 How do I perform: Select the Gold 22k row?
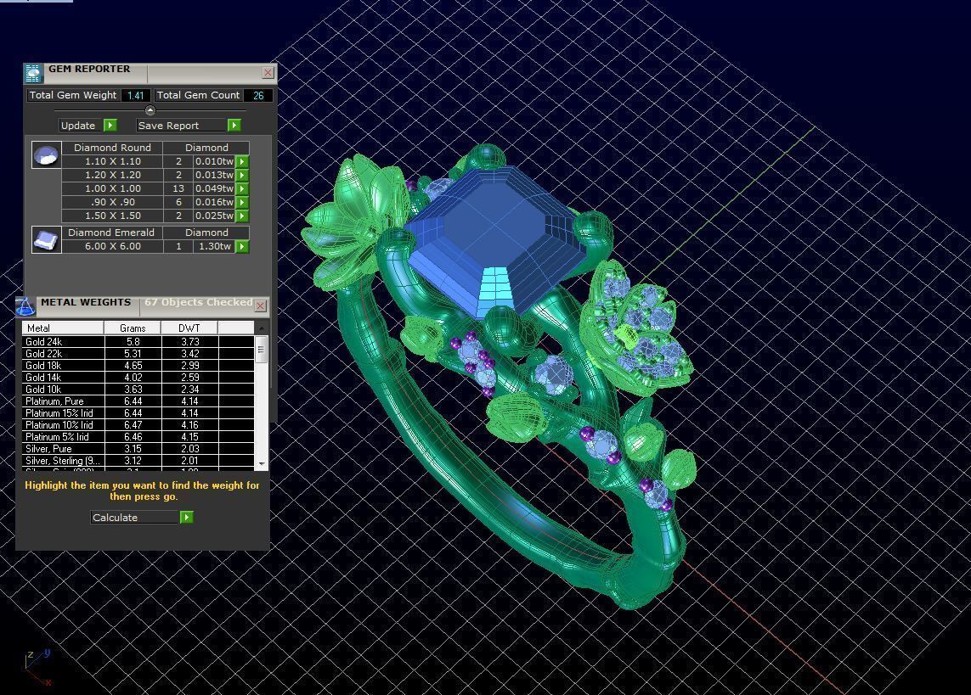(138, 354)
